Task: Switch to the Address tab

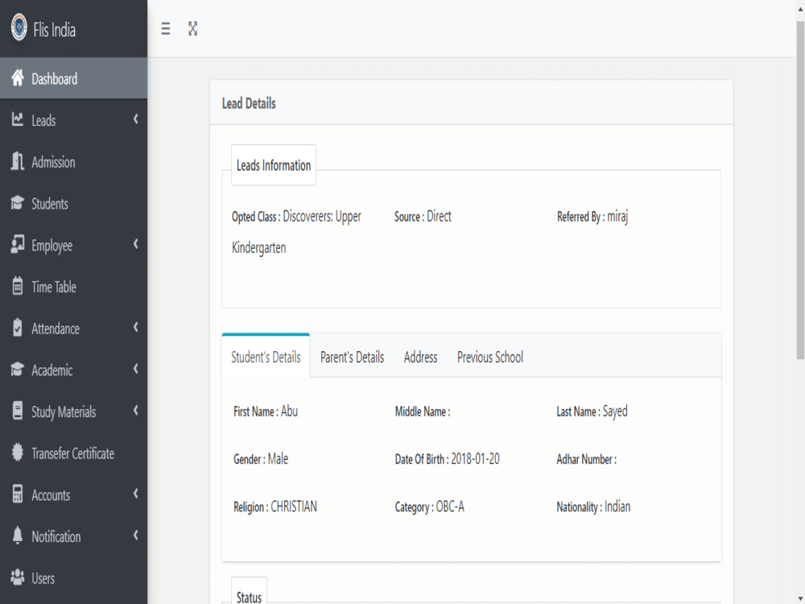Action: pyautogui.click(x=420, y=357)
